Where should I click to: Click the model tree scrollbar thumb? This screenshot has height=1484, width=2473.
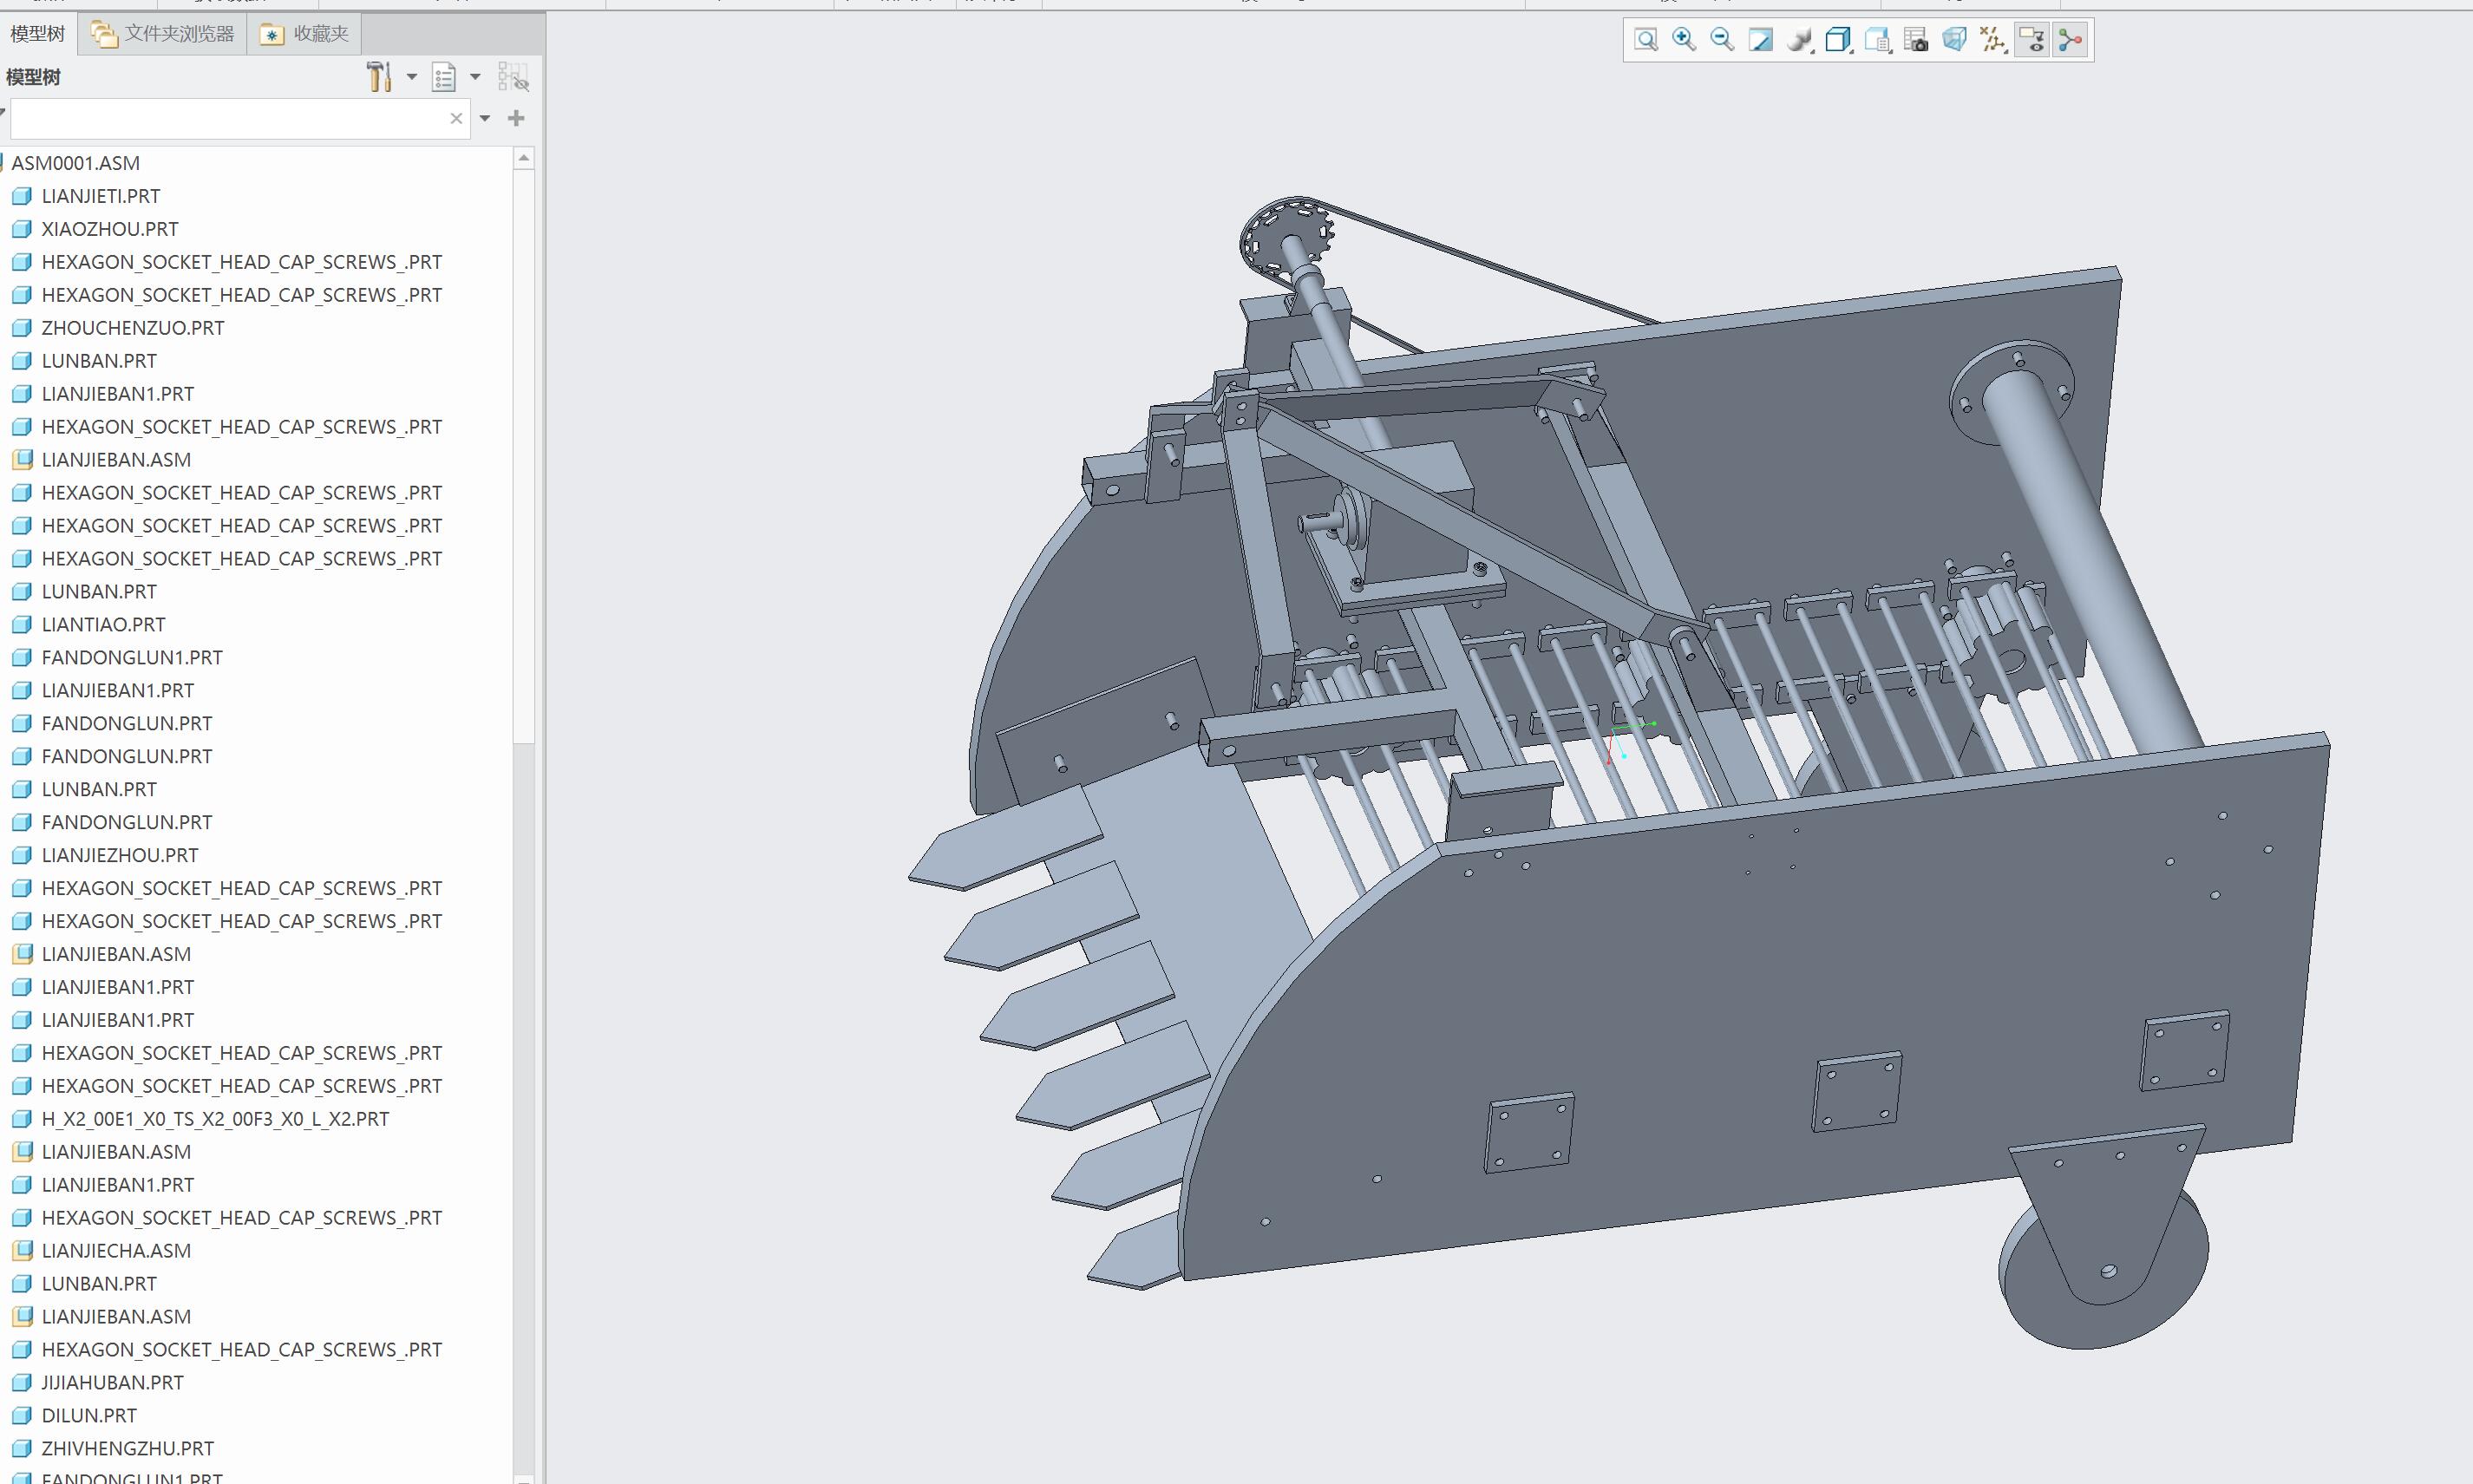pyautogui.click(x=524, y=456)
